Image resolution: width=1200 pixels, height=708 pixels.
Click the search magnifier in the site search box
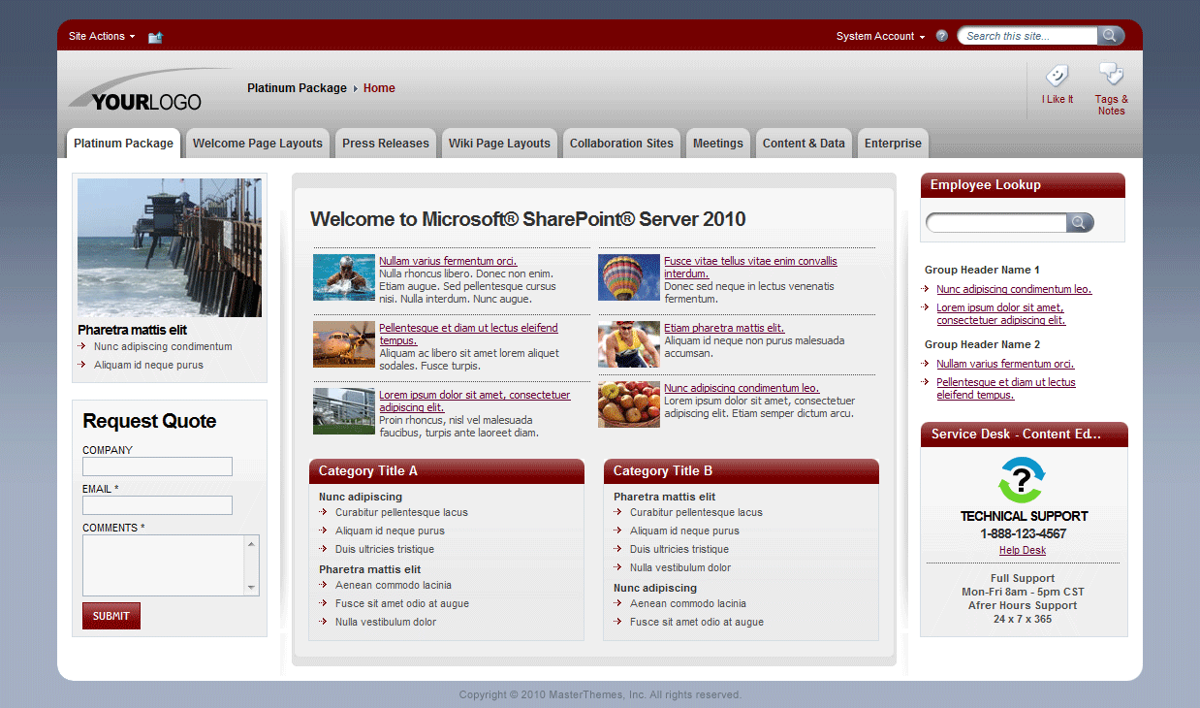pos(1110,35)
